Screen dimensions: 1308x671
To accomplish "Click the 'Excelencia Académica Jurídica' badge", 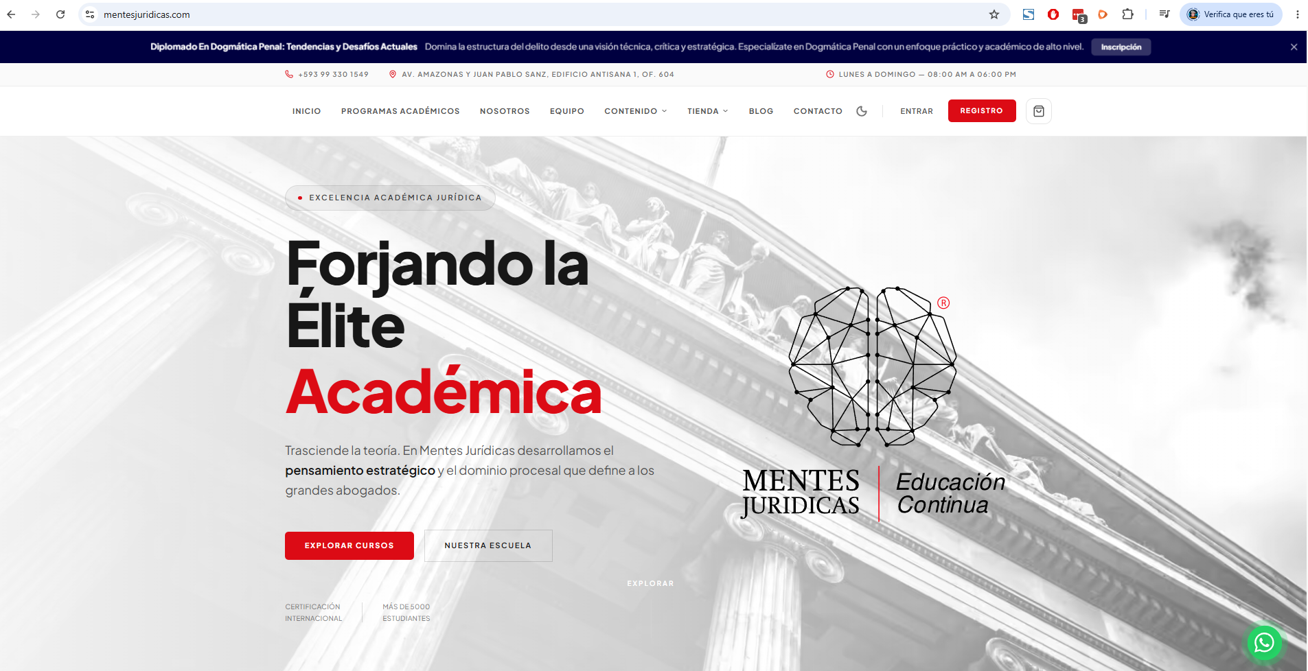I will pyautogui.click(x=390, y=198).
